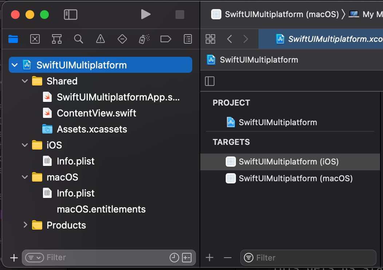Open the Symbol navigator icon

coord(57,39)
